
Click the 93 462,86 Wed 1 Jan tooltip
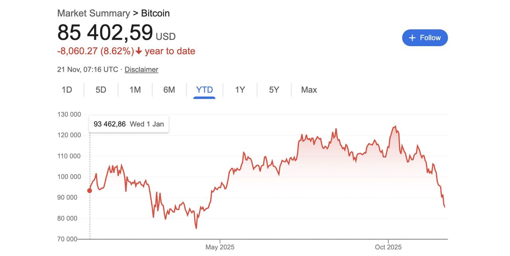pos(129,124)
